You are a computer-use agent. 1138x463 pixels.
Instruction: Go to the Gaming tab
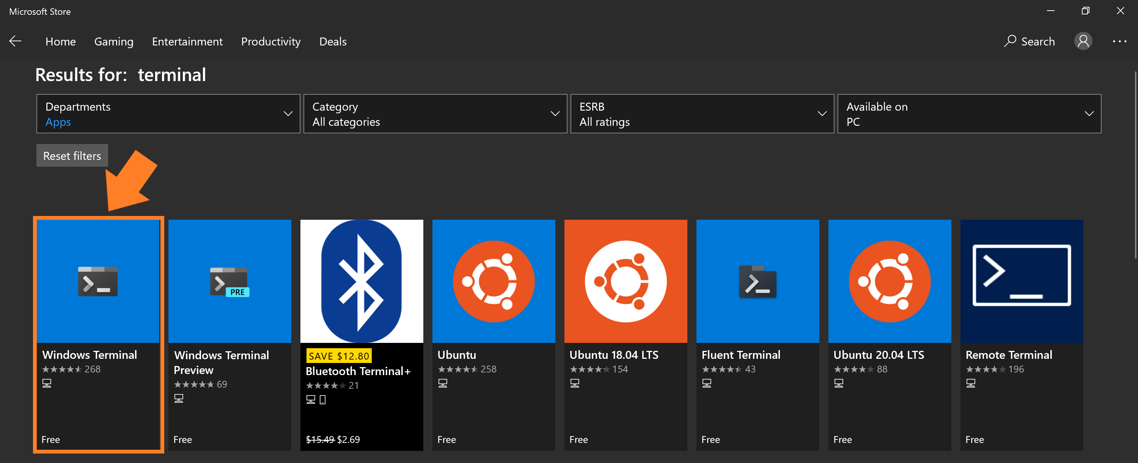pos(113,42)
